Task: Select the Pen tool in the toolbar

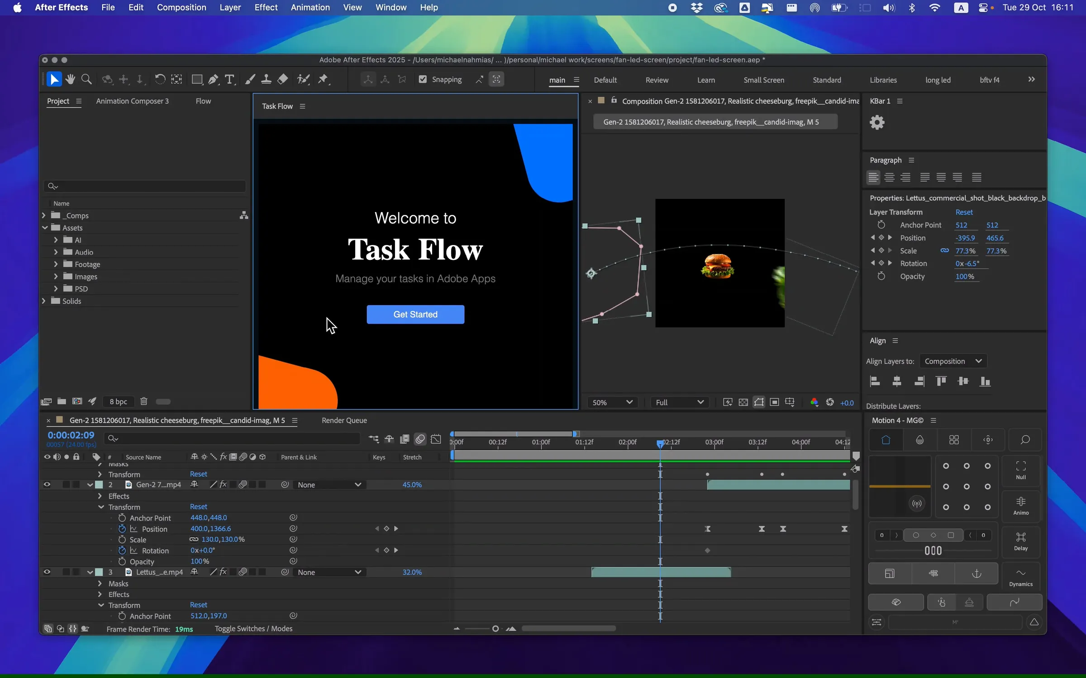Action: click(213, 79)
